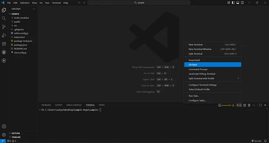Viewport: 269px width, 143px height.
Task: Open the Extensions view
Action: click(4, 43)
